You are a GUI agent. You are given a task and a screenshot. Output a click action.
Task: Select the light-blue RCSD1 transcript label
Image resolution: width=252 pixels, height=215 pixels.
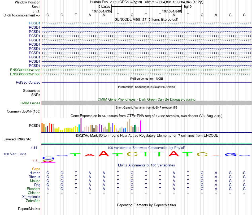click(34, 23)
